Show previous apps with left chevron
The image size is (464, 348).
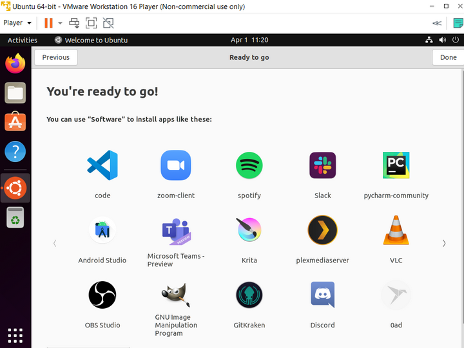pos(55,243)
